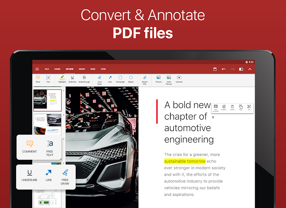This screenshot has width=286, height=208.
Task: Click Undo in the top bar
Action: click(224, 69)
